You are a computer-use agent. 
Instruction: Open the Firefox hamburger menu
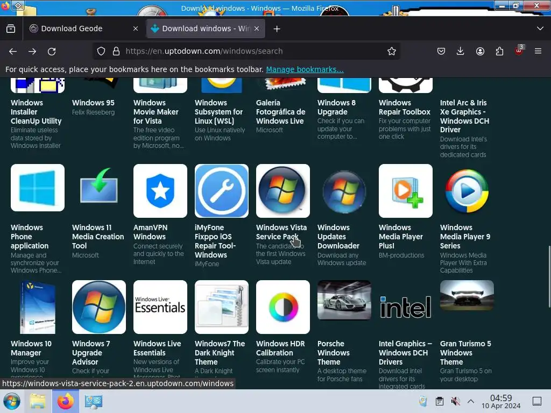click(538, 51)
